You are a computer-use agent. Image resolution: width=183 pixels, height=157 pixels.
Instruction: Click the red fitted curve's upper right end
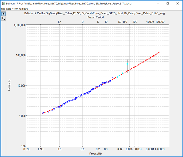(x=160, y=52)
